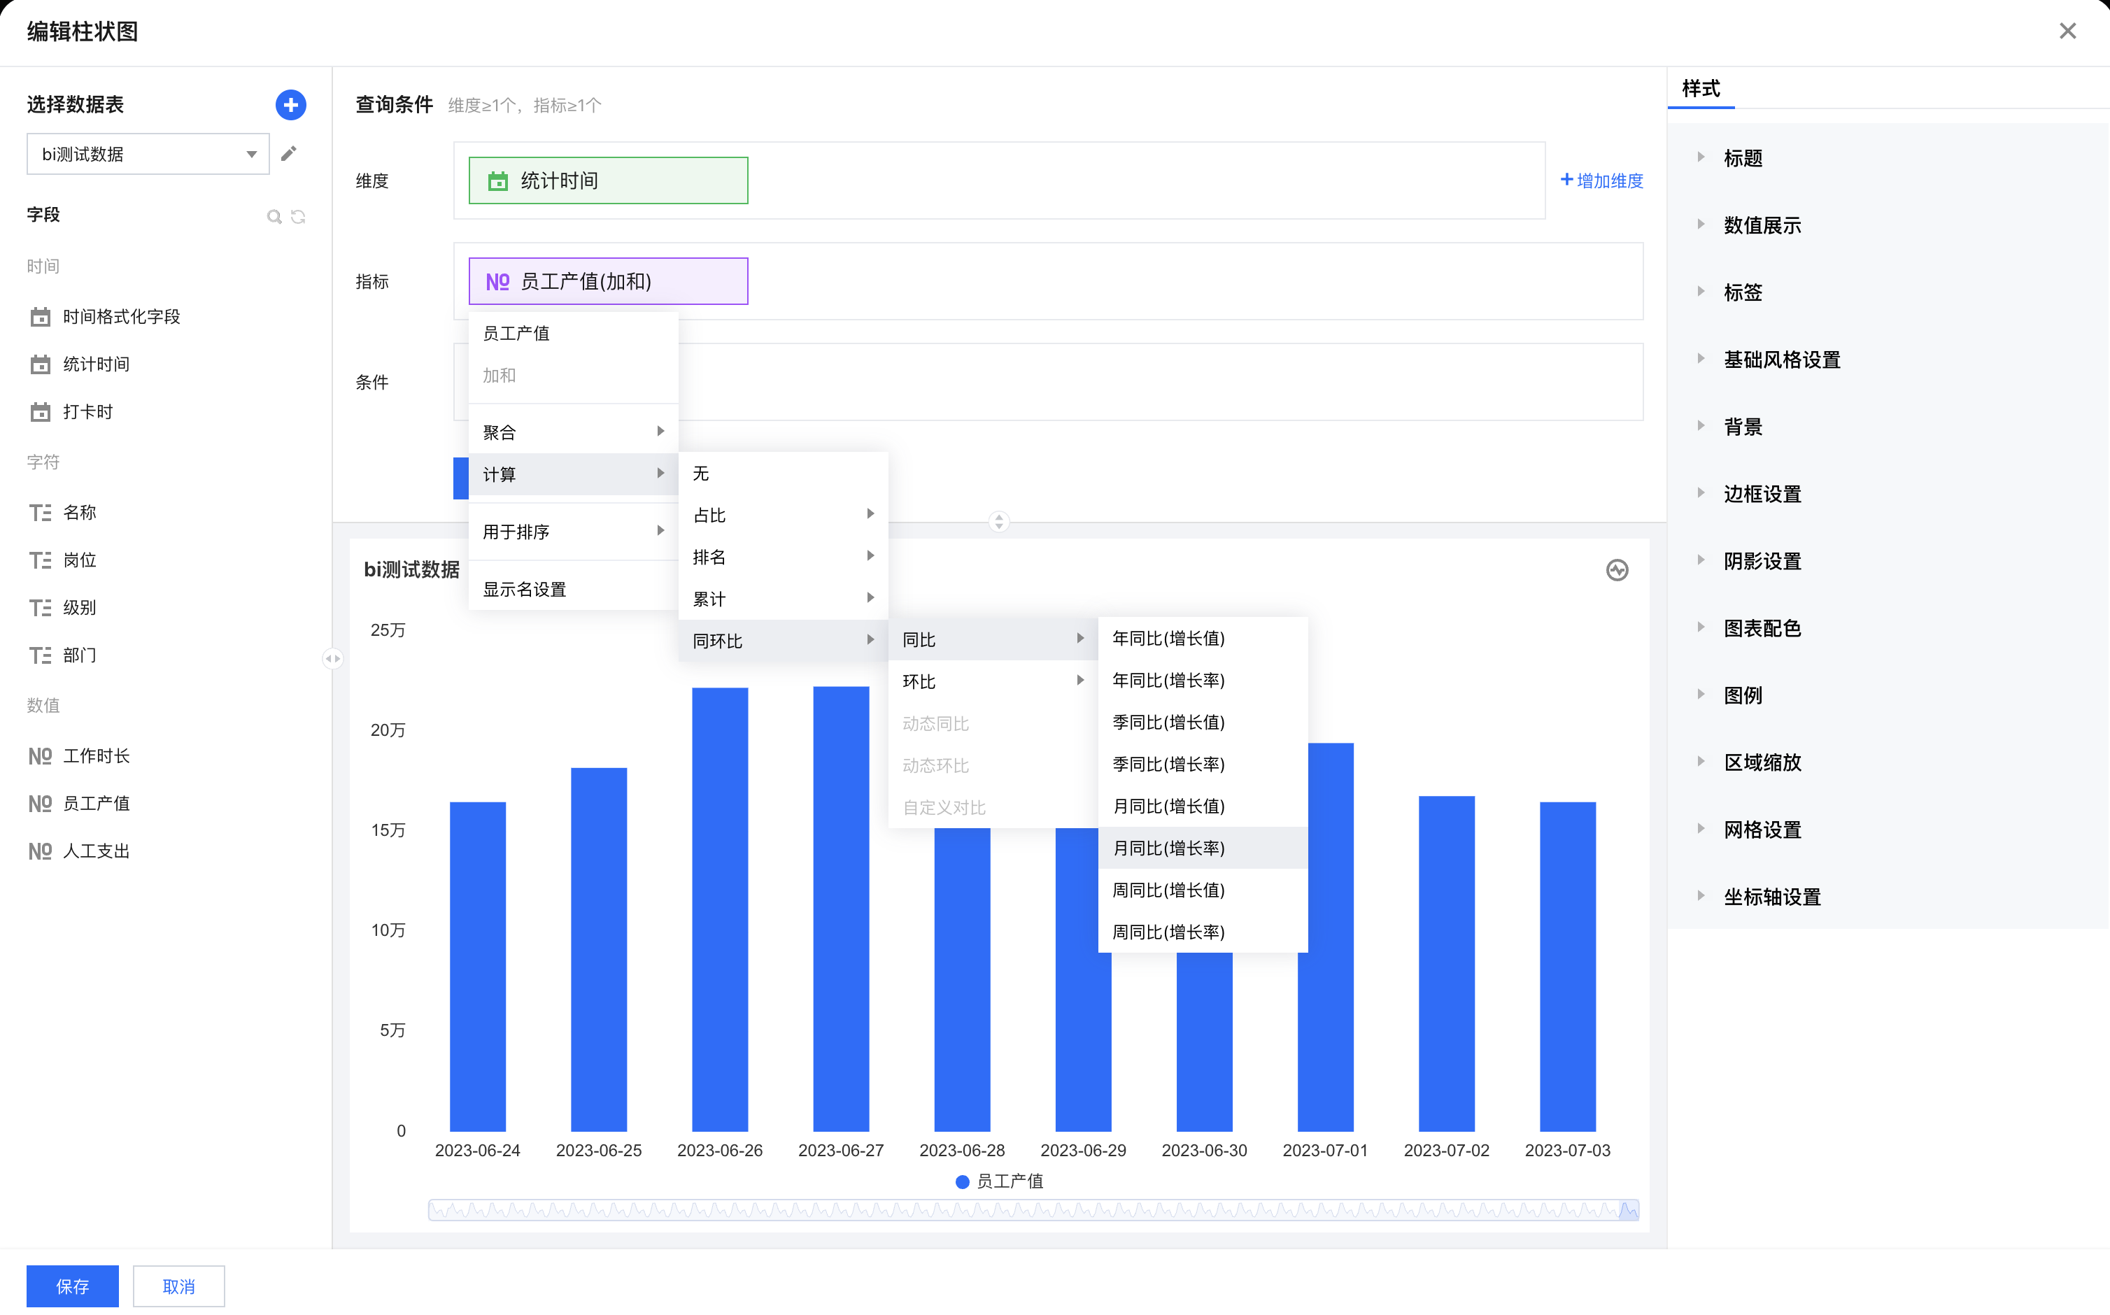The width and height of the screenshot is (2110, 1315).
Task: Click the pencil edit icon next to bi测试数据
Action: [x=289, y=154]
